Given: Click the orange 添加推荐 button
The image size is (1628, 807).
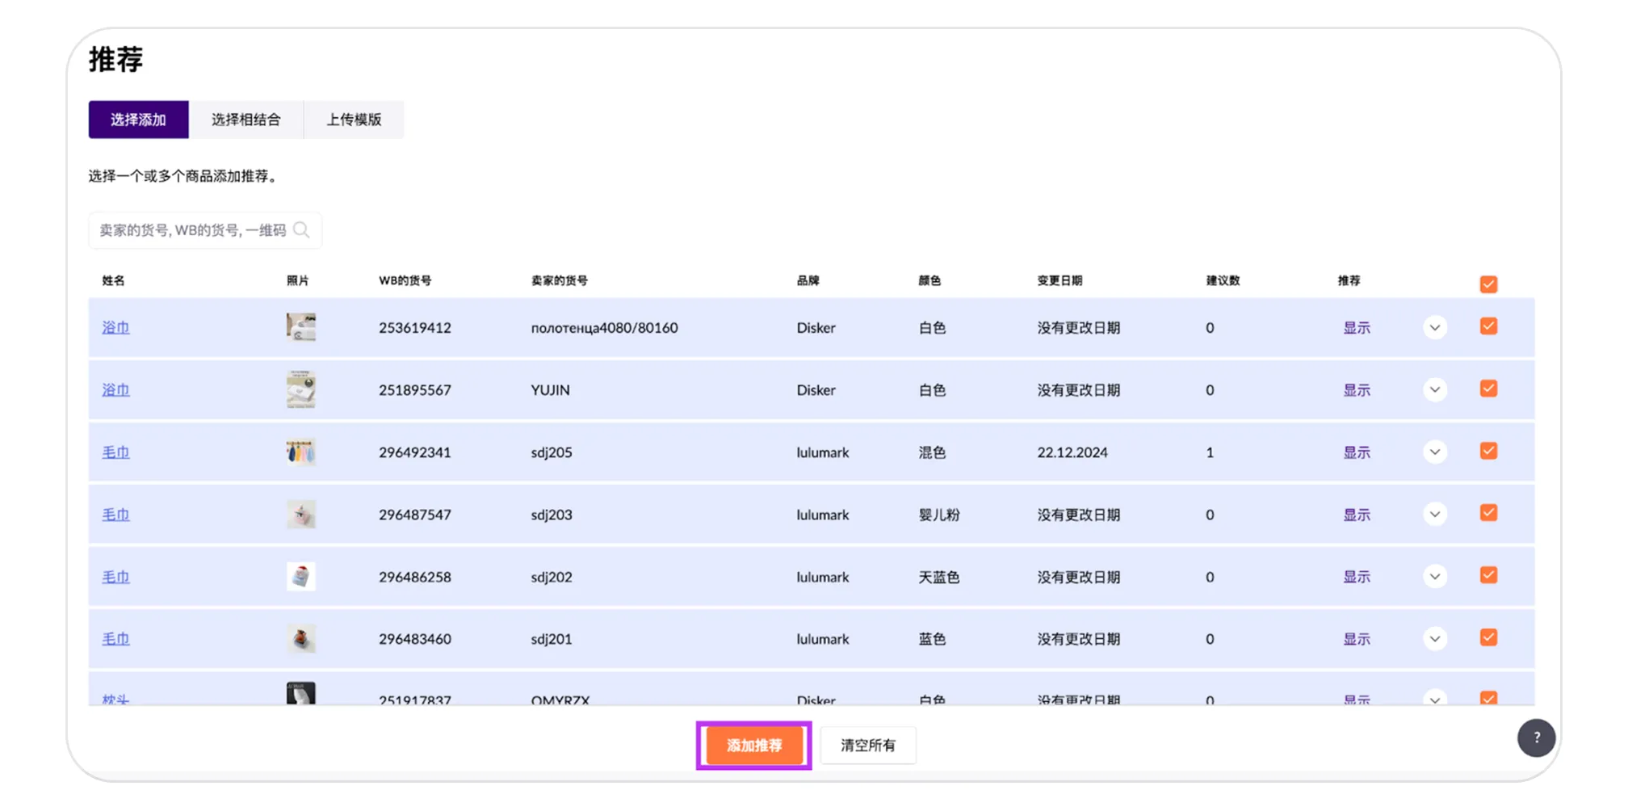Looking at the screenshot, I should 753,745.
